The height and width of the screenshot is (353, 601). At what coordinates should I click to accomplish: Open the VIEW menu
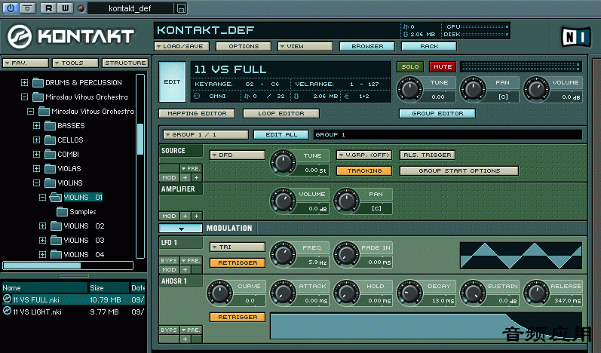click(305, 46)
